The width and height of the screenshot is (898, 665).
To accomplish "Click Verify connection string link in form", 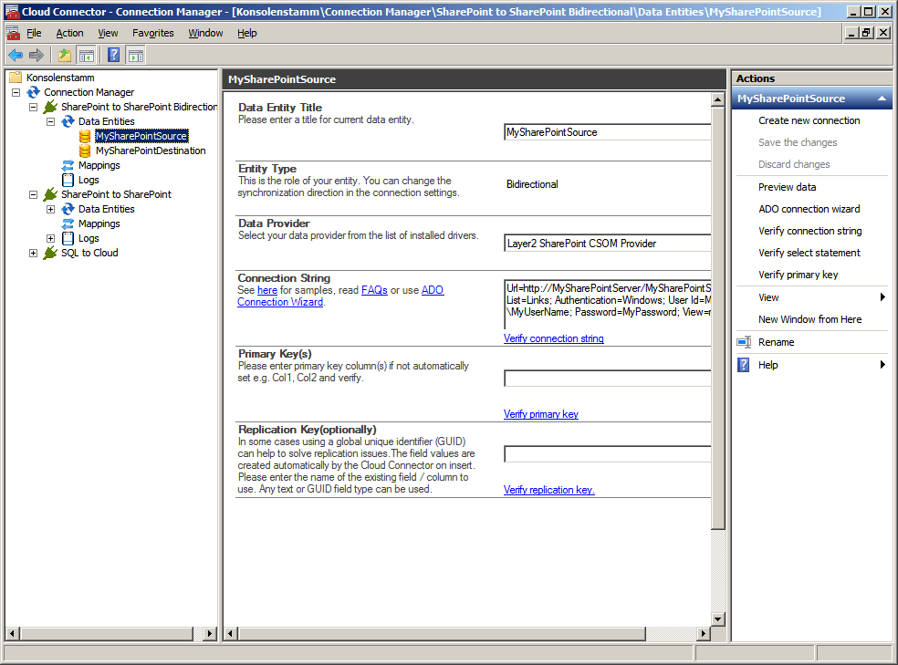I will pyautogui.click(x=553, y=338).
